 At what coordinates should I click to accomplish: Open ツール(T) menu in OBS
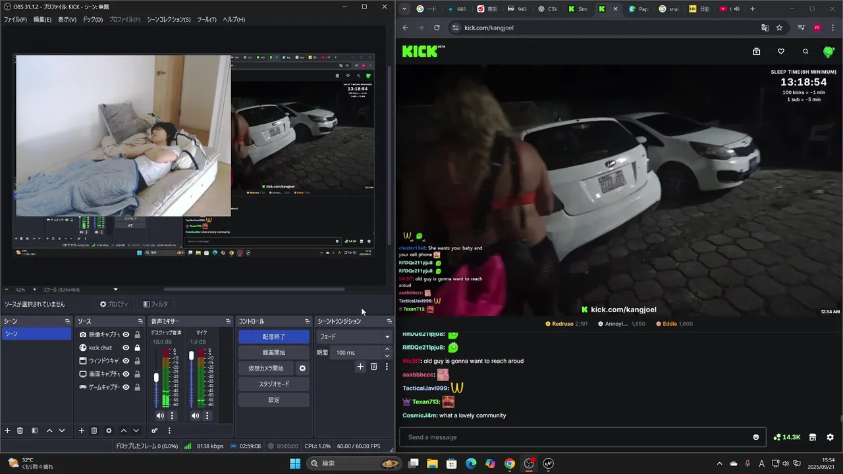pos(206,19)
